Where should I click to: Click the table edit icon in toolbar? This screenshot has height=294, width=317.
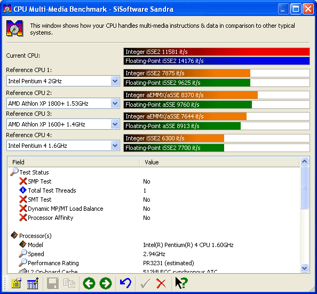click(33, 283)
